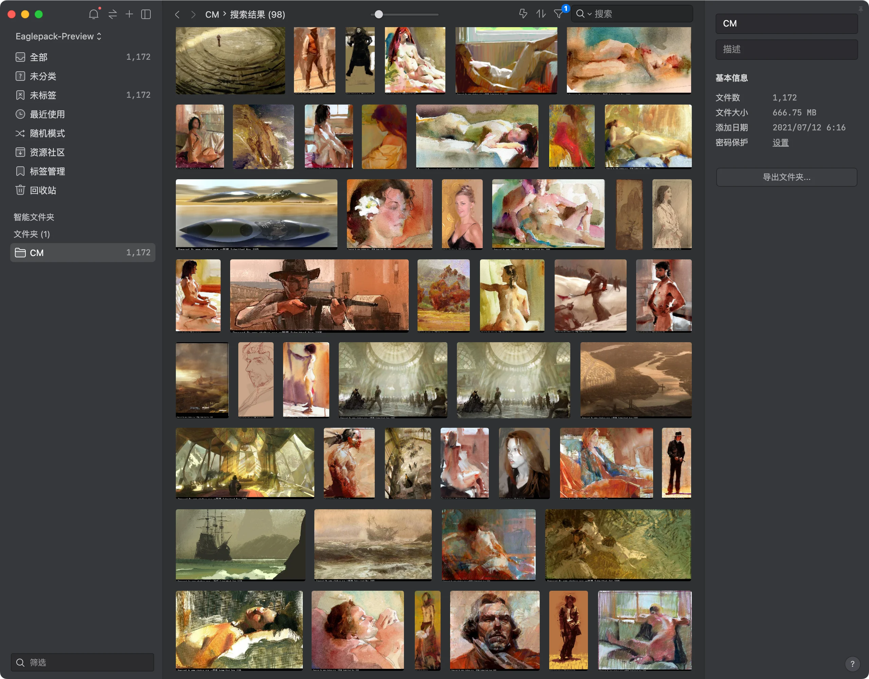Open the stormy sea shipwreck thumbnail
The width and height of the screenshot is (869, 679).
tap(373, 545)
